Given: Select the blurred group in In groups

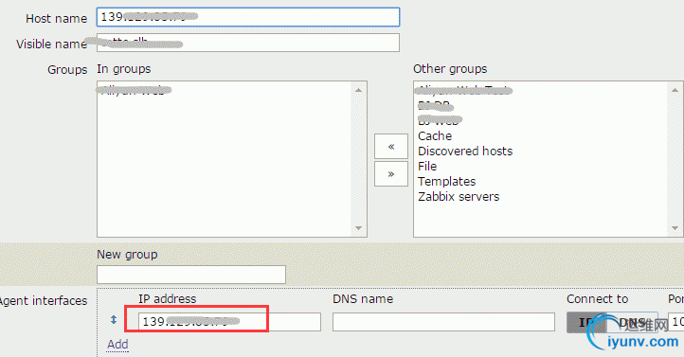Looking at the screenshot, I should pyautogui.click(x=134, y=91).
